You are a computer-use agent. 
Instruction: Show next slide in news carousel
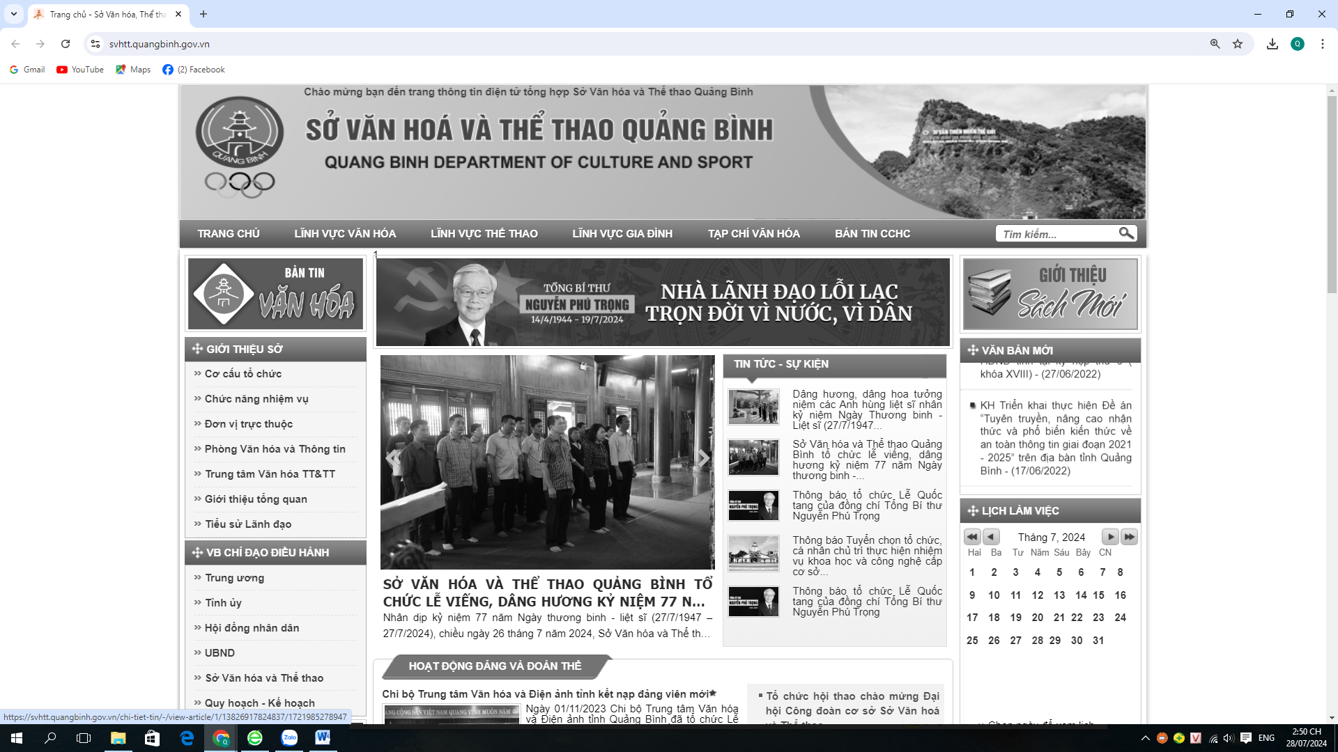pos(703,458)
